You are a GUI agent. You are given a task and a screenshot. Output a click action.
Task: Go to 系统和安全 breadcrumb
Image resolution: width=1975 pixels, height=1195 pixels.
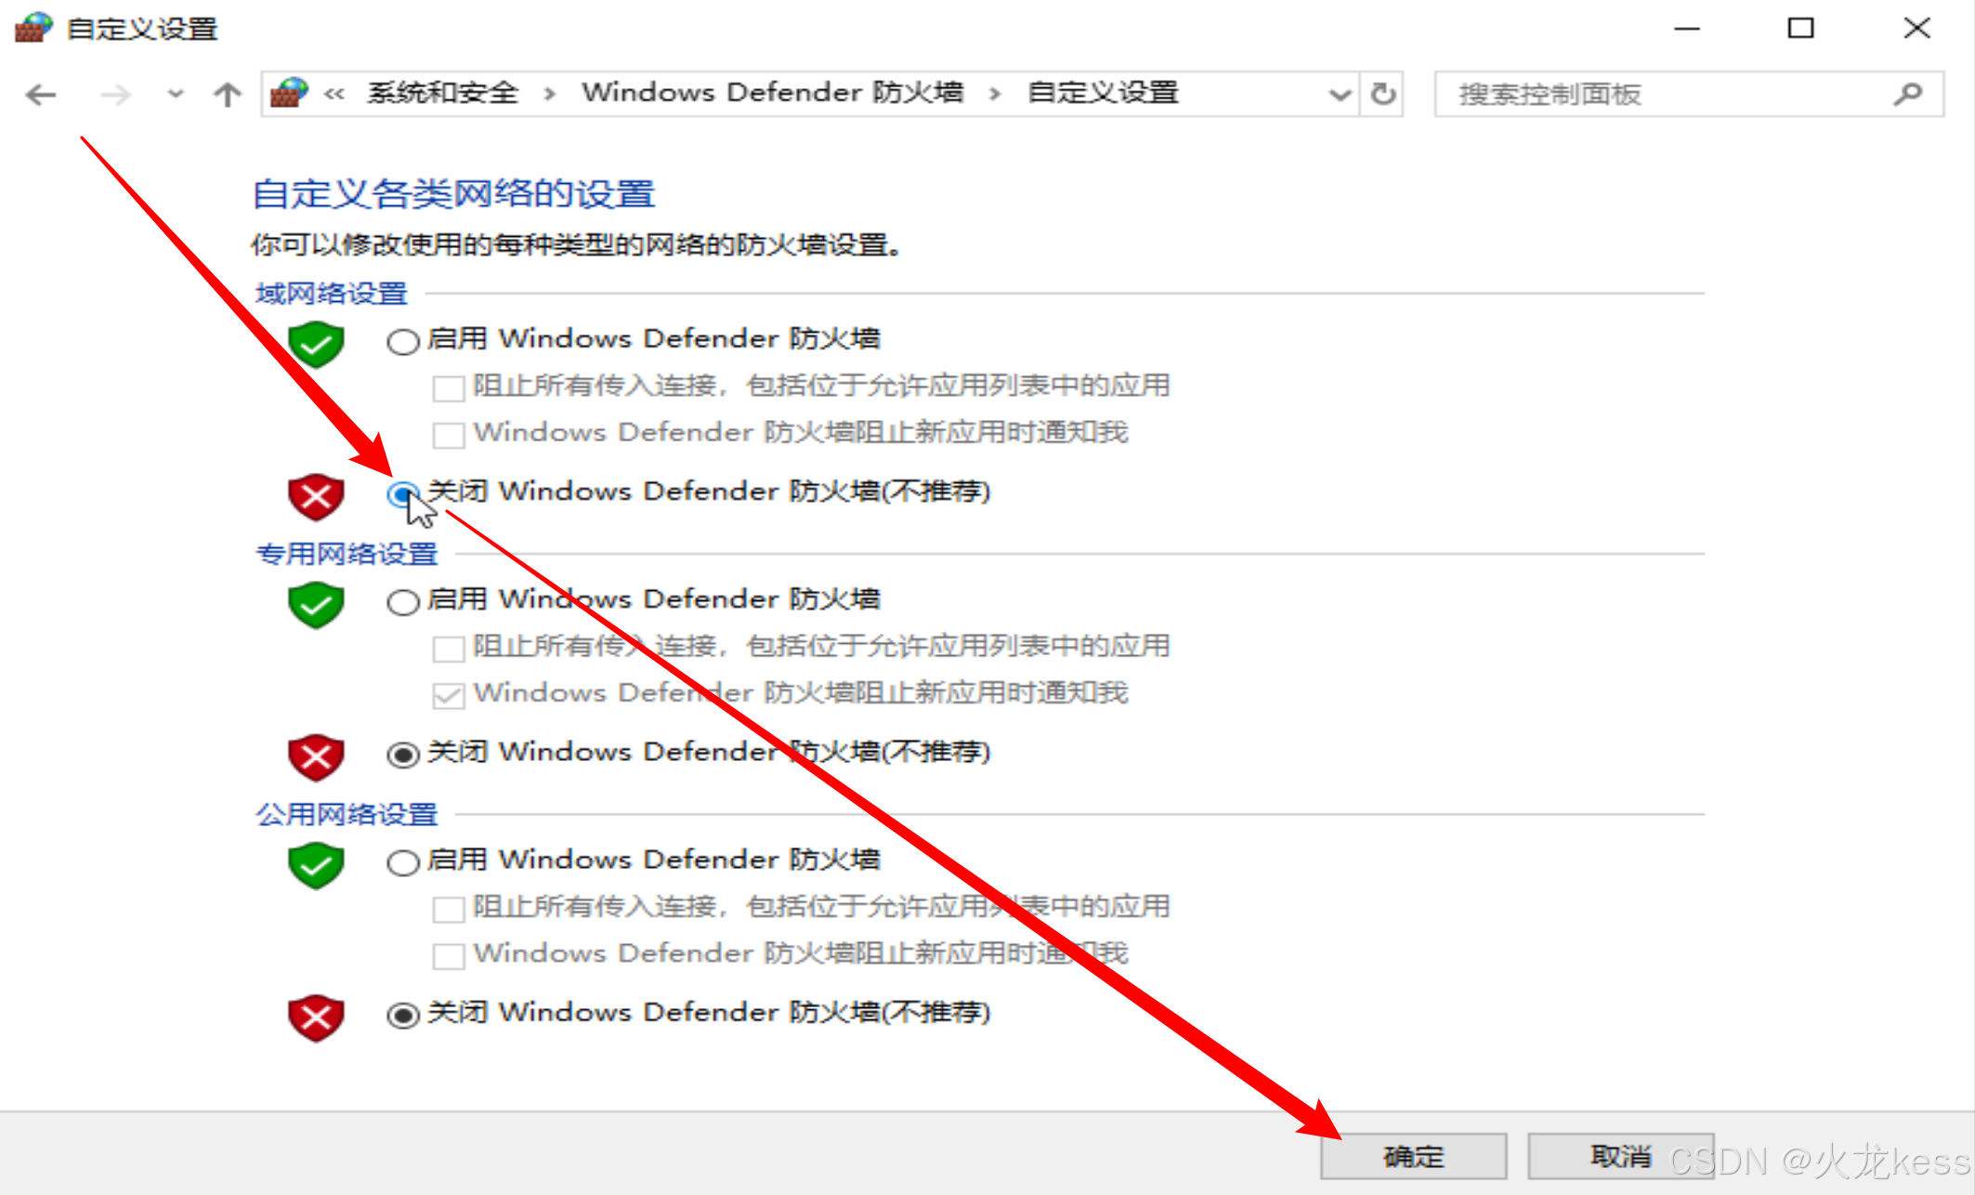tap(442, 93)
